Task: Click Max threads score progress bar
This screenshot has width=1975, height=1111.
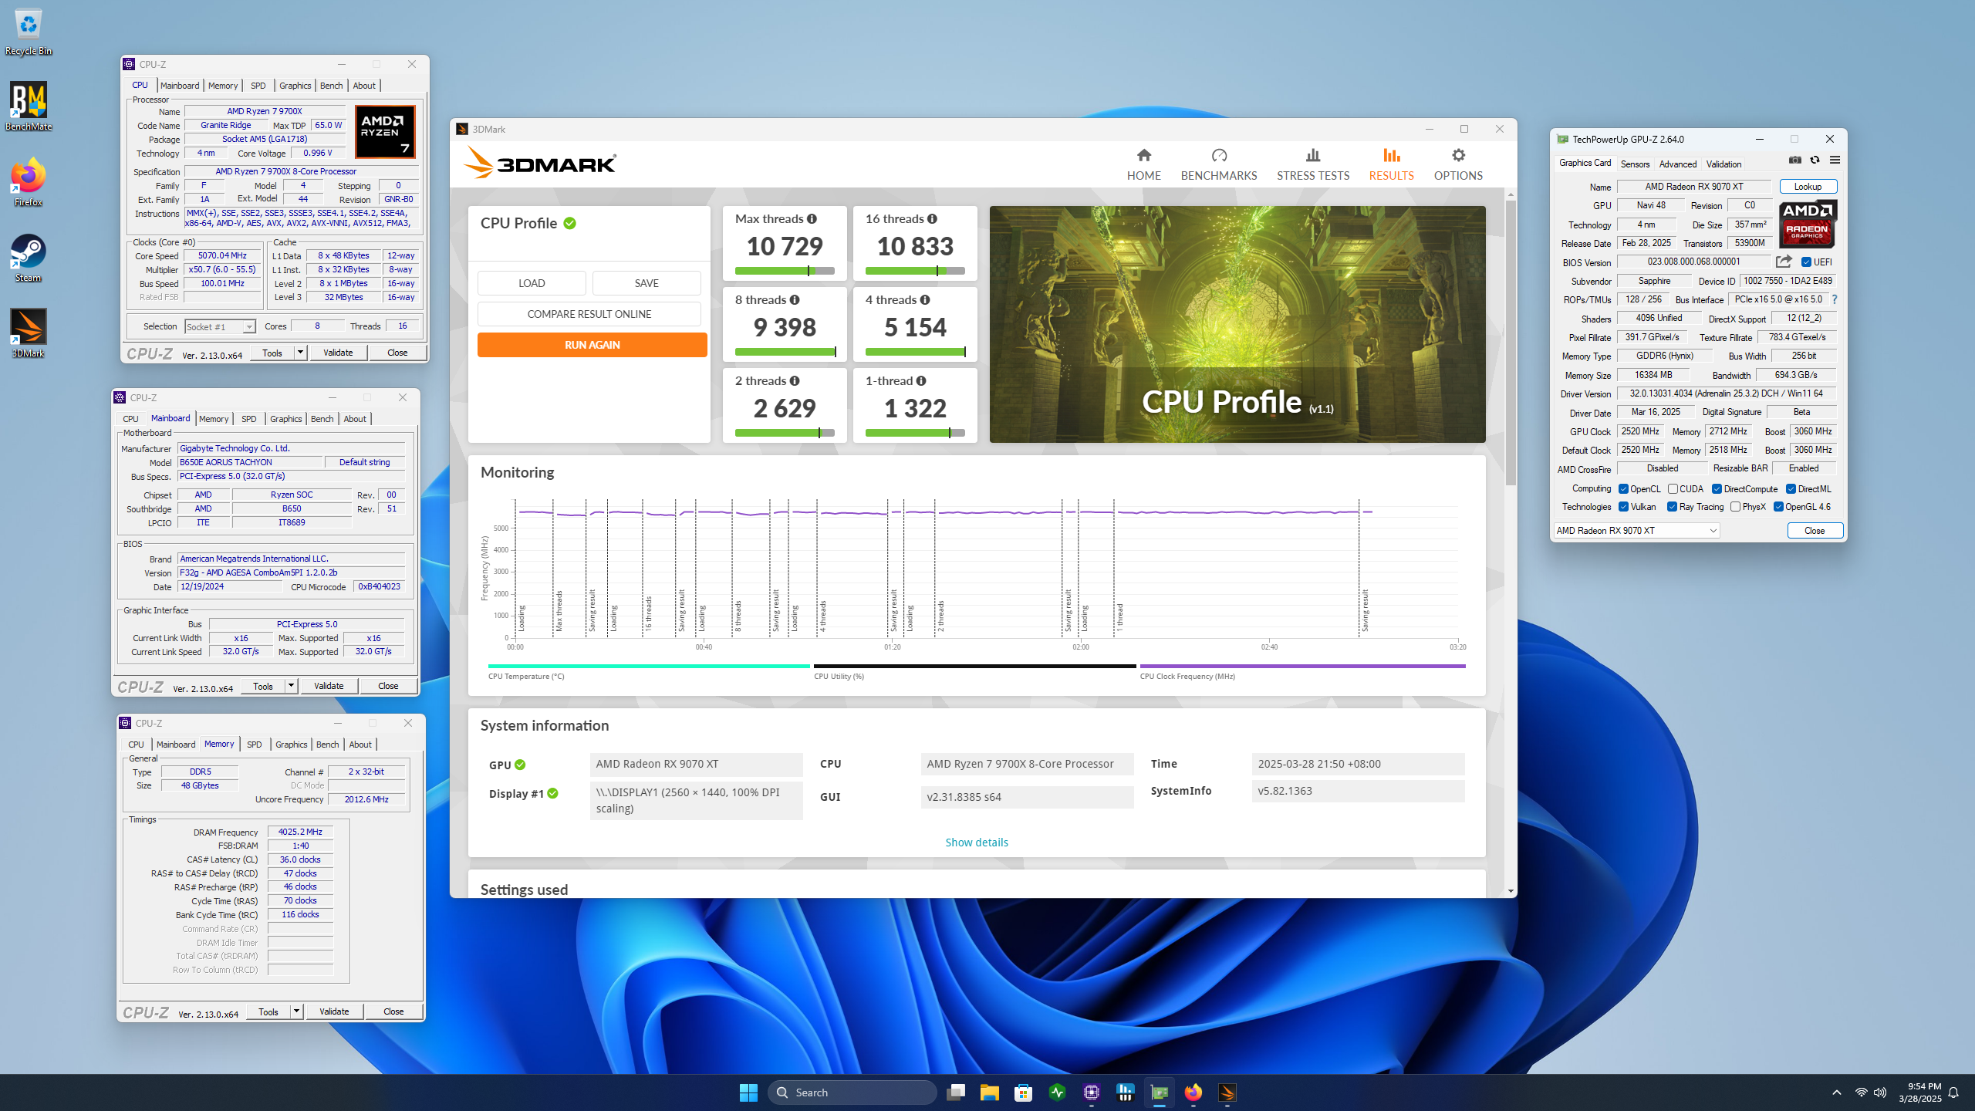Action: pyautogui.click(x=785, y=271)
